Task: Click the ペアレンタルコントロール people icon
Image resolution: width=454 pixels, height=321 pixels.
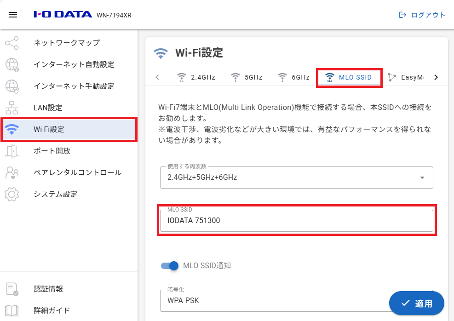Action: pyautogui.click(x=11, y=172)
